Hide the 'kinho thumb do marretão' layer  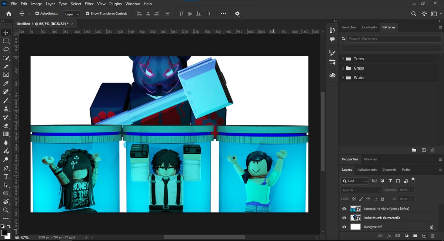click(344, 218)
